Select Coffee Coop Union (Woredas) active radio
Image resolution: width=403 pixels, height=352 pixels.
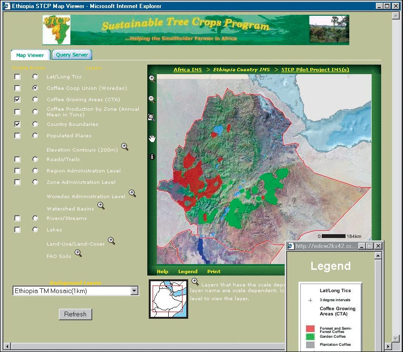(x=35, y=88)
